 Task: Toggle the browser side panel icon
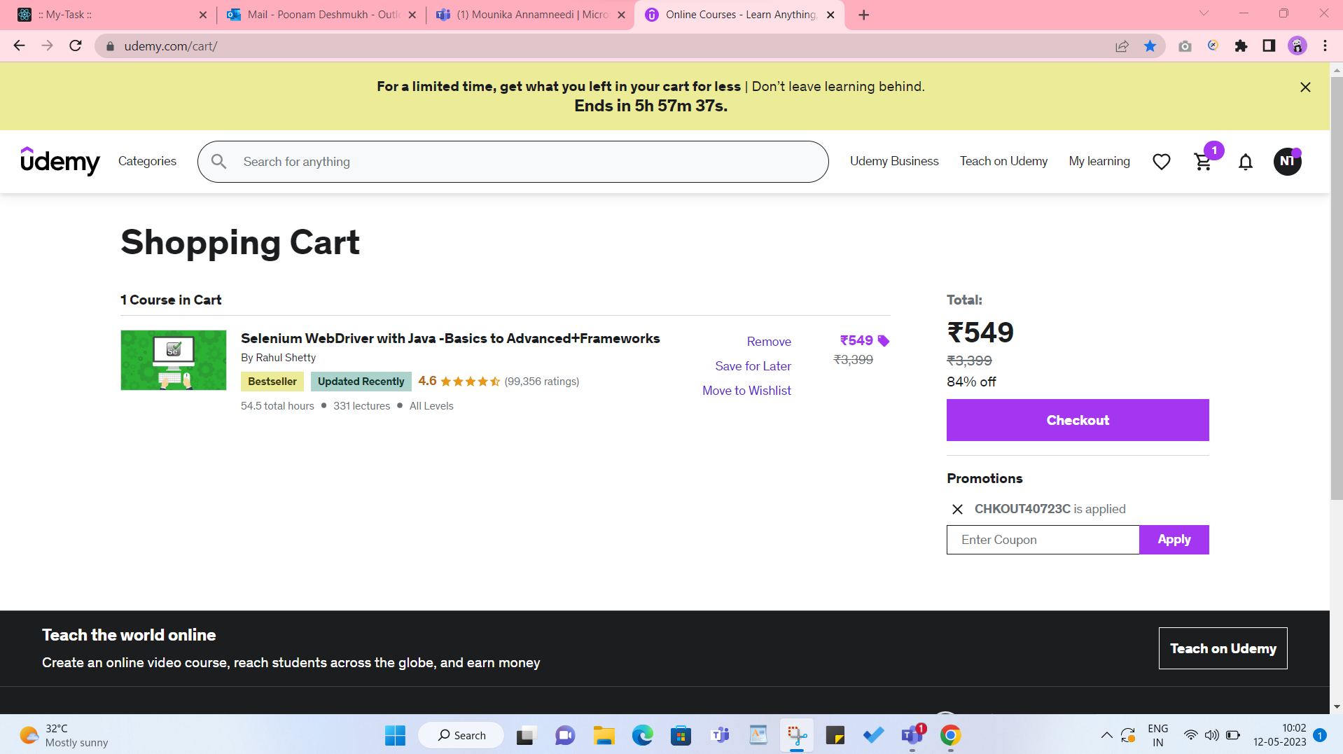(x=1269, y=46)
